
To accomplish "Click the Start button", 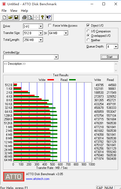I will pyautogui.click(x=109, y=57).
